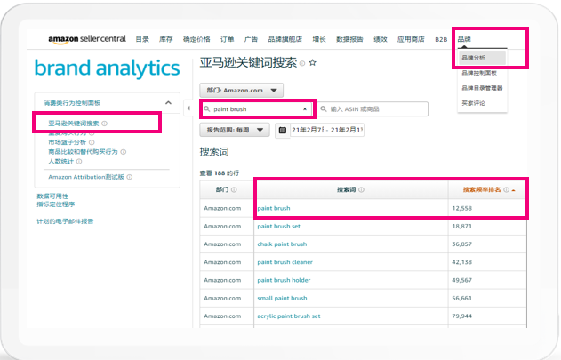Open the 数据报告 menu
Viewport: 561px width, 360px height.
coord(349,39)
